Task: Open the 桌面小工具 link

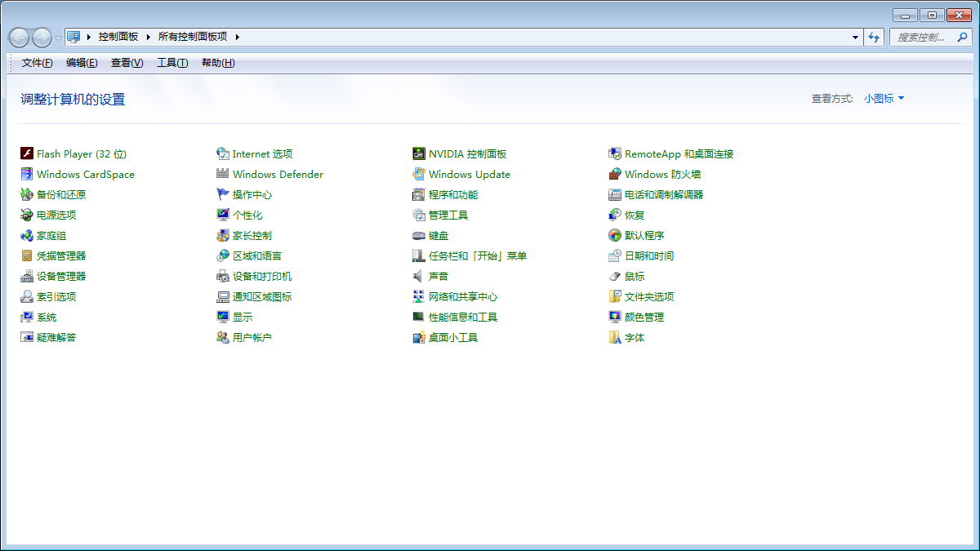Action: tap(453, 337)
